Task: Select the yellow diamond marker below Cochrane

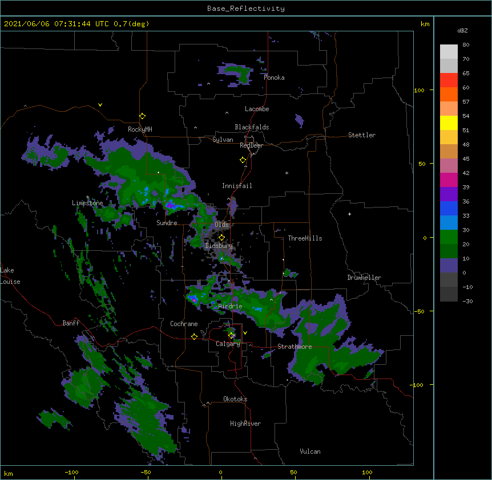Action: pyautogui.click(x=194, y=337)
